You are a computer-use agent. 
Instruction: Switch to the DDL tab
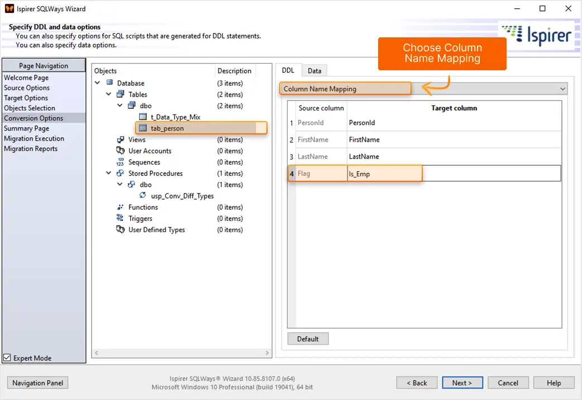pyautogui.click(x=288, y=70)
